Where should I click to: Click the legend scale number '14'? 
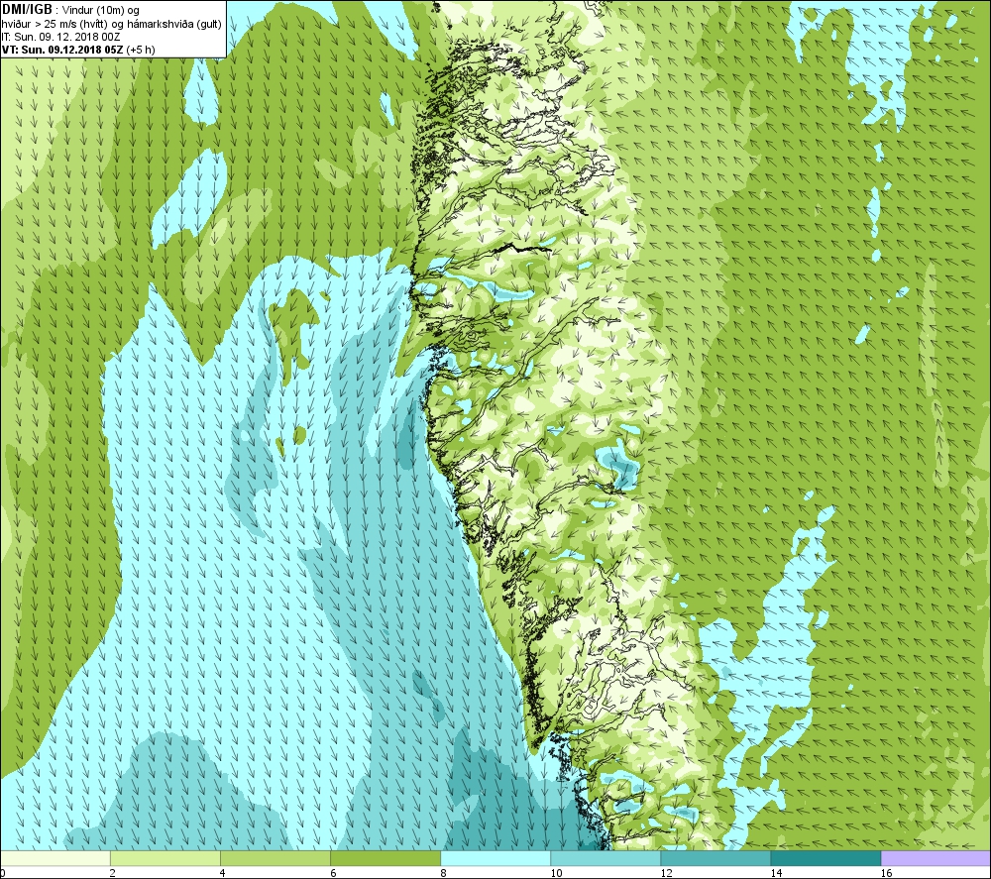pyautogui.click(x=776, y=873)
